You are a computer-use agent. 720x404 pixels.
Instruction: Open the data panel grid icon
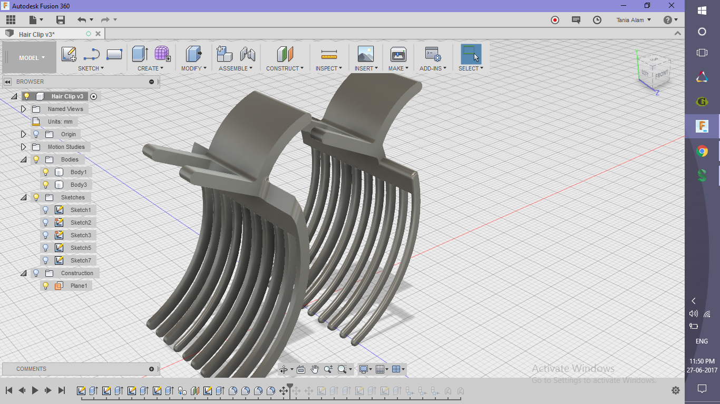(x=11, y=20)
